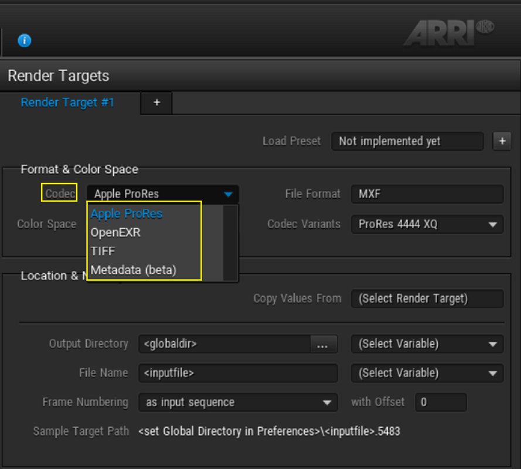Click the File Format label

click(x=313, y=194)
